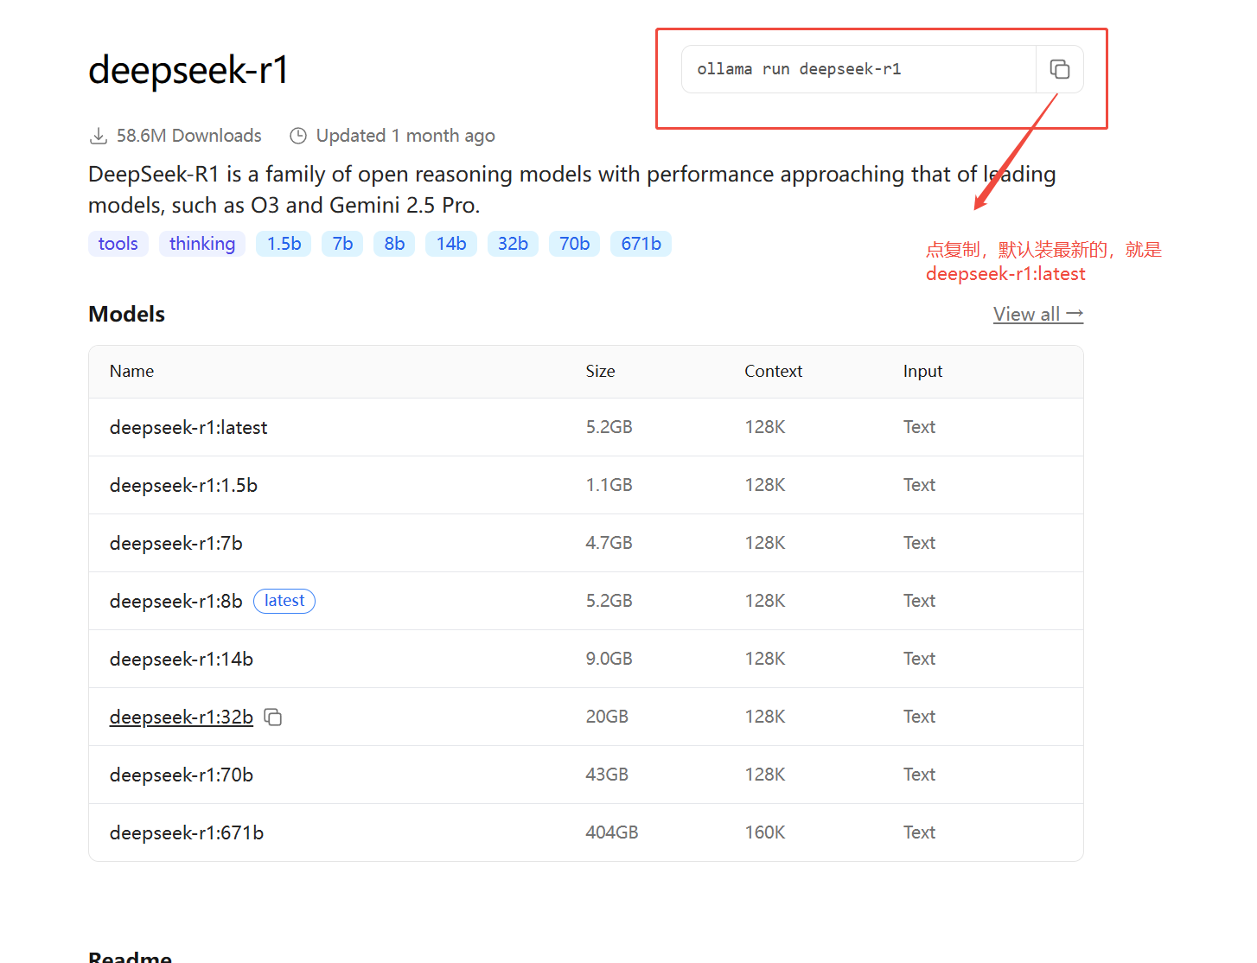Open the deepseek-r1:32b model link
Image resolution: width=1257 pixels, height=963 pixels.
pos(182,717)
